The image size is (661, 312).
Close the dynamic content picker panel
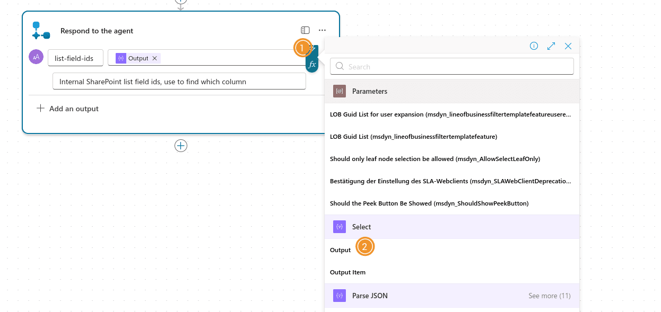[x=568, y=46]
